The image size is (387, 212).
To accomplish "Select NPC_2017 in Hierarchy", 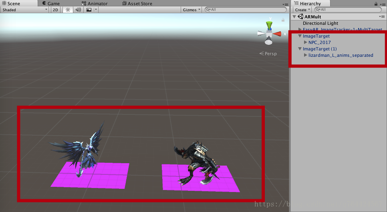I will (319, 42).
